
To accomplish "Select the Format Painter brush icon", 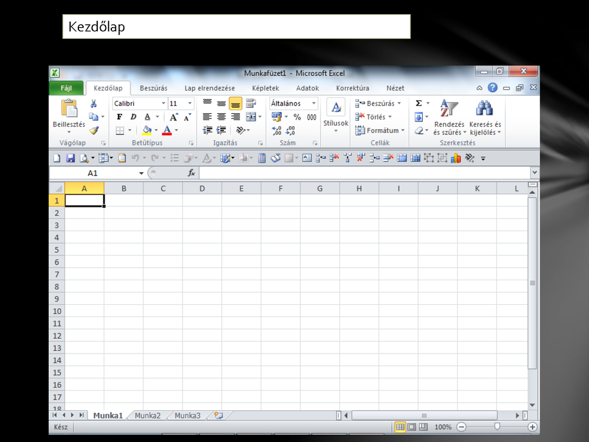I will 94,130.
